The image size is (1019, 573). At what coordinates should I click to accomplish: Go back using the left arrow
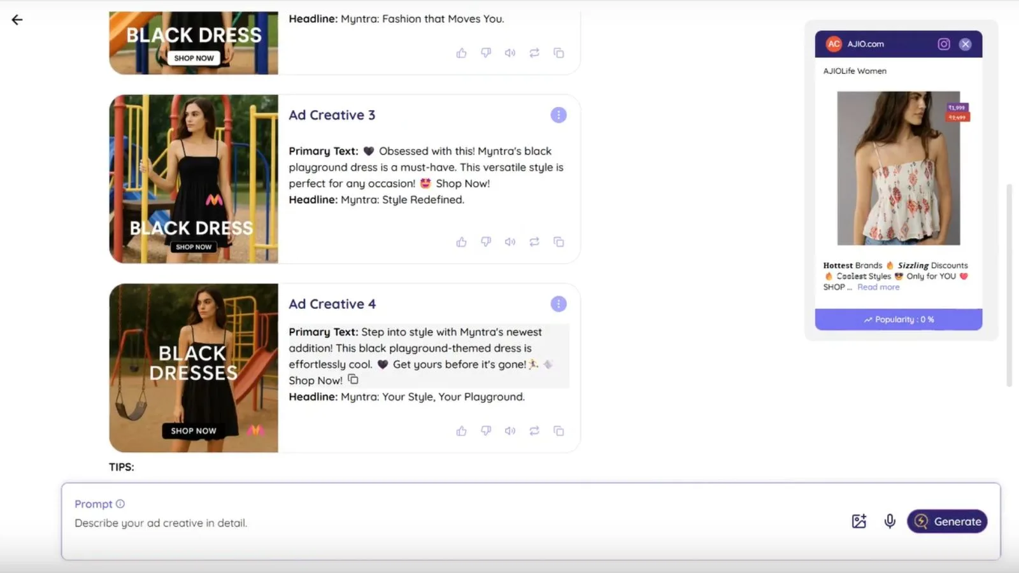point(17,20)
